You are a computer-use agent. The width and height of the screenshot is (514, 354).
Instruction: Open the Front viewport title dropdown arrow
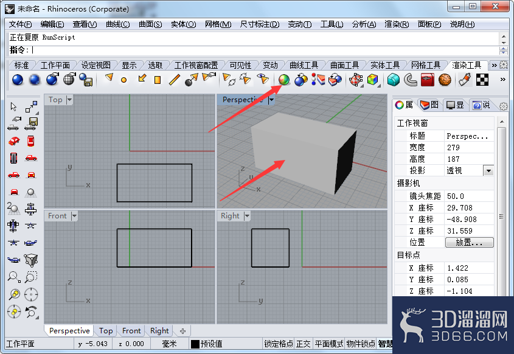click(74, 216)
